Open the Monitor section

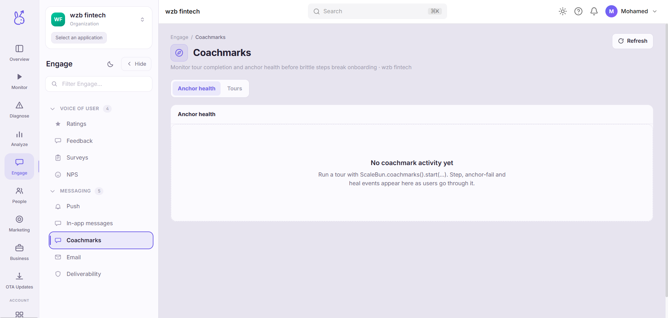click(x=19, y=82)
